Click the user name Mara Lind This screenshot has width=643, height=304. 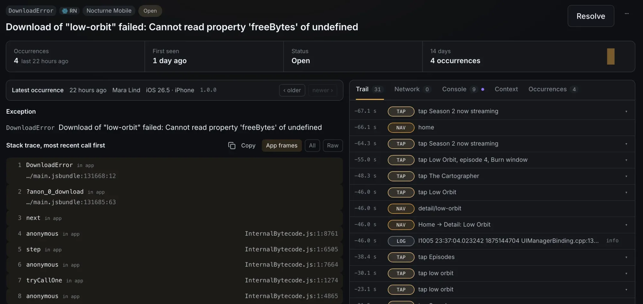[x=126, y=91]
